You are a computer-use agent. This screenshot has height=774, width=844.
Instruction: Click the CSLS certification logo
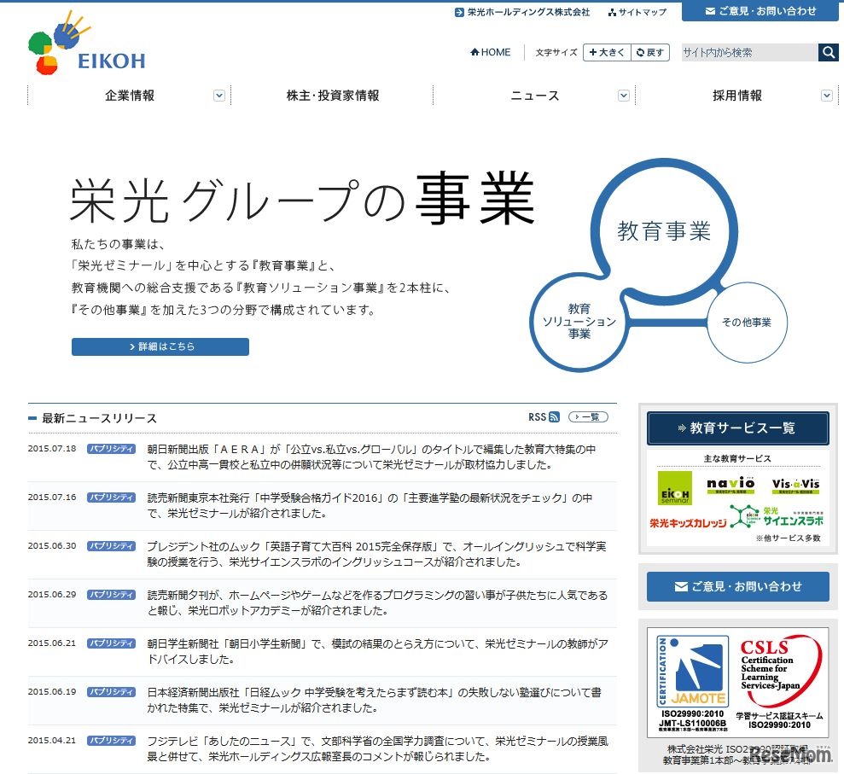pos(779,683)
